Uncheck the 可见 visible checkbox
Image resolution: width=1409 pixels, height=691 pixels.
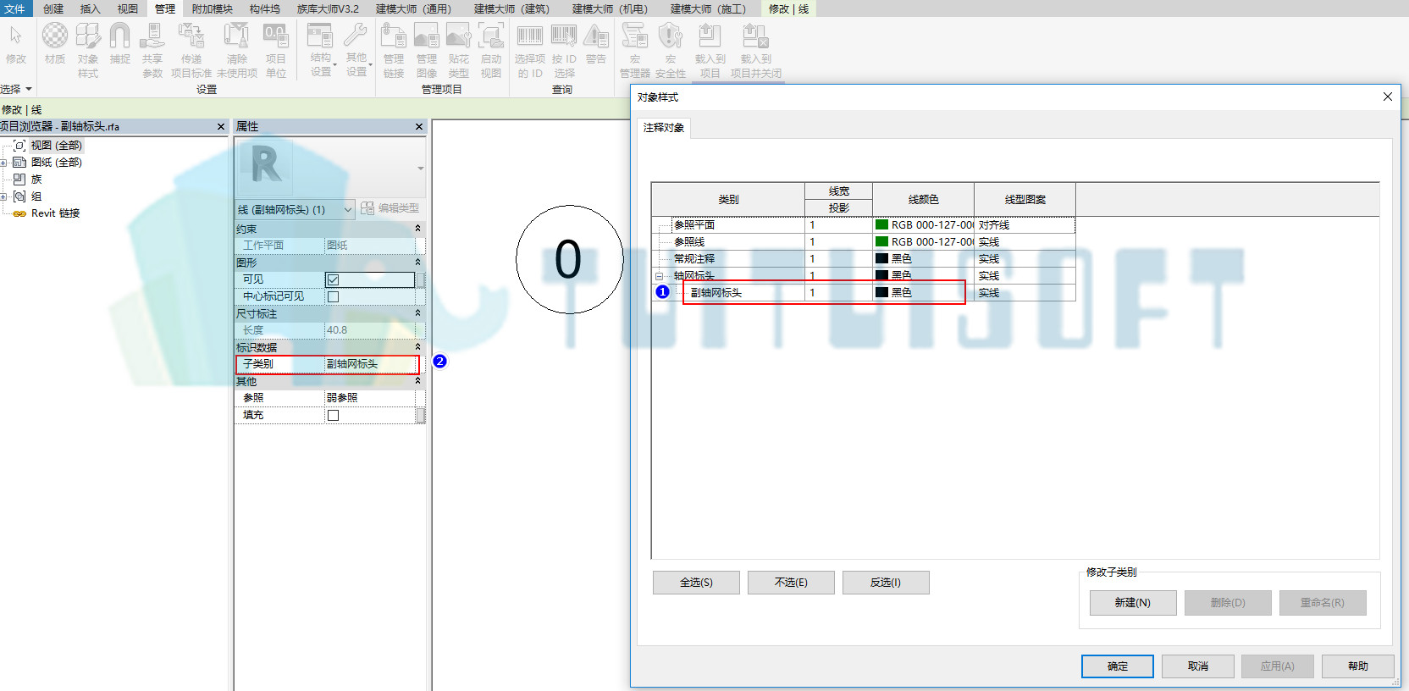coord(333,279)
